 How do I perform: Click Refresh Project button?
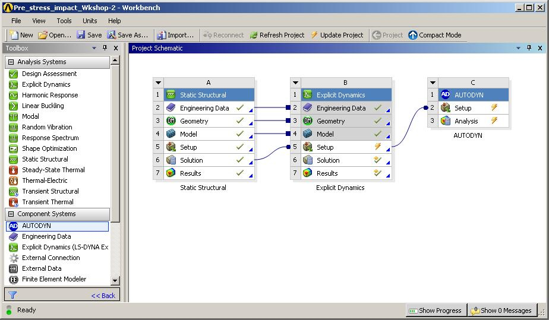pos(277,35)
